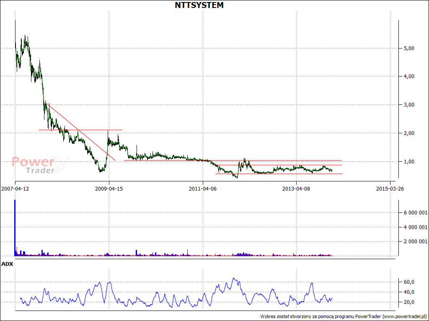Click the 1,00 price axis label
This screenshot has width=429, height=321.
(409, 162)
